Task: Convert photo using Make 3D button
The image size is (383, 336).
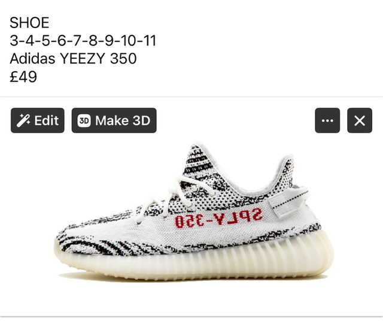Action: coord(114,120)
